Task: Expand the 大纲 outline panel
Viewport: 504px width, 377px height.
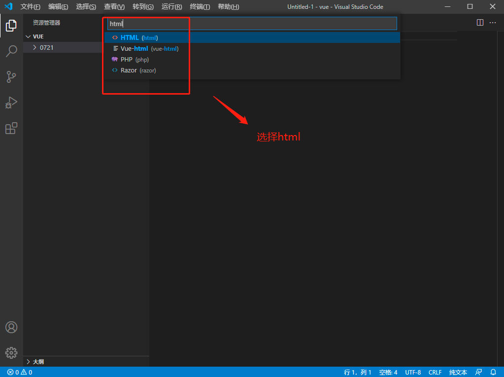Action: point(86,362)
